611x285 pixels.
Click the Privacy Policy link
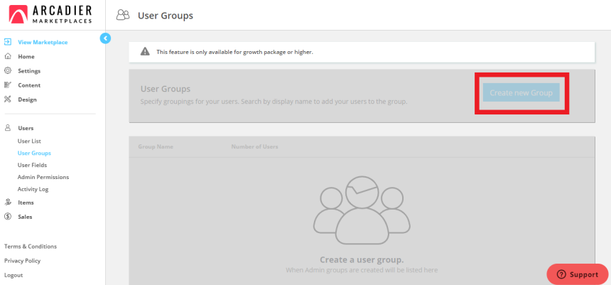point(22,261)
